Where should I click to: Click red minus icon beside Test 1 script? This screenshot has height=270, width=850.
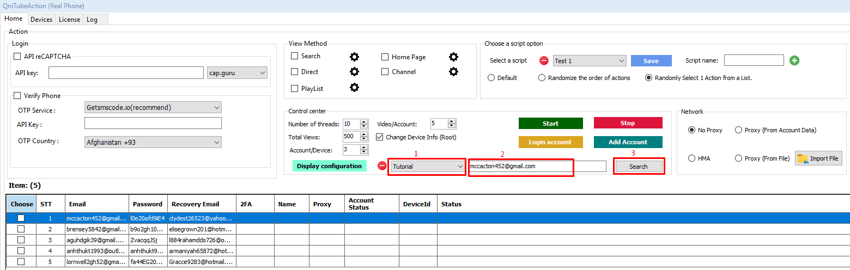pyautogui.click(x=544, y=61)
